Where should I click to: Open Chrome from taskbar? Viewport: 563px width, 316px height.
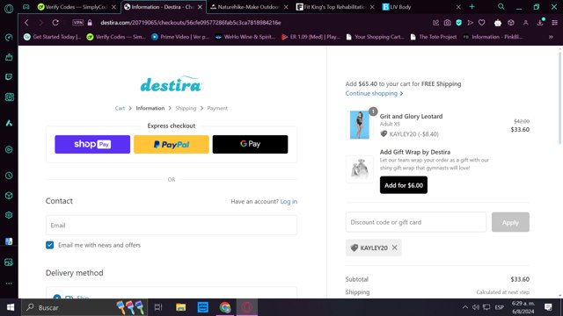225,307
